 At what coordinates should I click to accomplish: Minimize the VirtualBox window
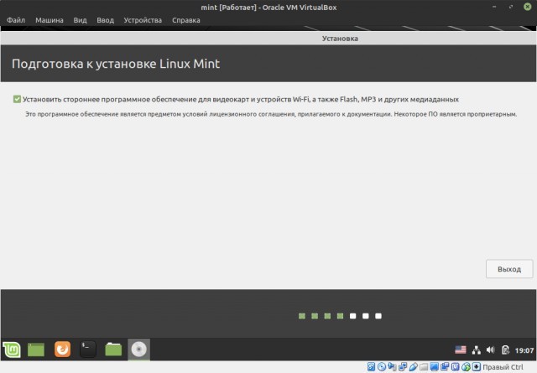494,7
